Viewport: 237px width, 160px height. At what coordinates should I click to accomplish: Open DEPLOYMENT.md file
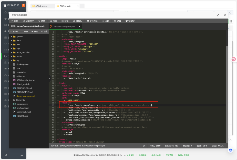tap(25, 92)
